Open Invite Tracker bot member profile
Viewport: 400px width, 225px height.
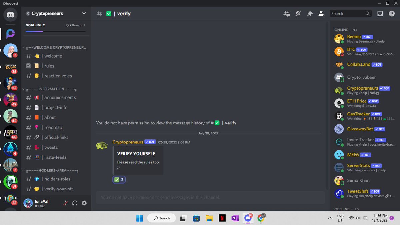(365, 142)
